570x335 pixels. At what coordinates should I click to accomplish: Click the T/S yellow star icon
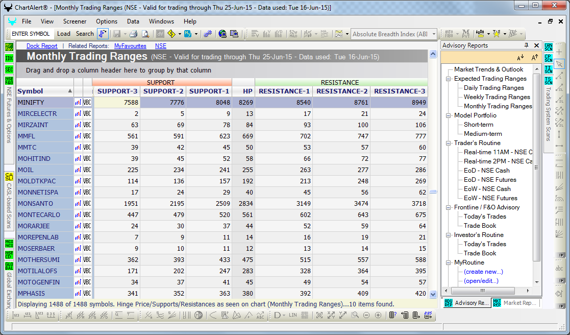(497, 34)
